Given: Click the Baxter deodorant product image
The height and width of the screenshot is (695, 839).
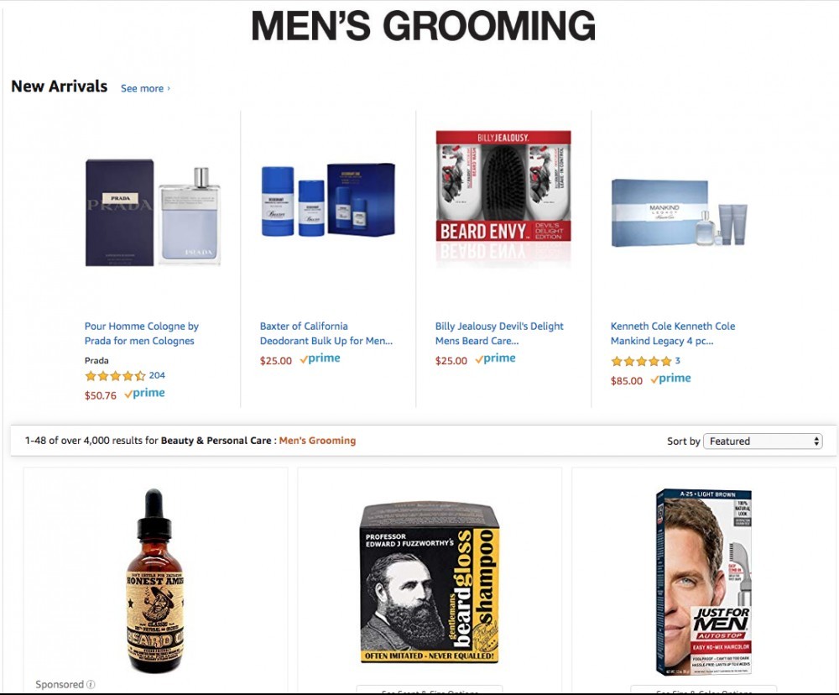Looking at the screenshot, I should (328, 200).
